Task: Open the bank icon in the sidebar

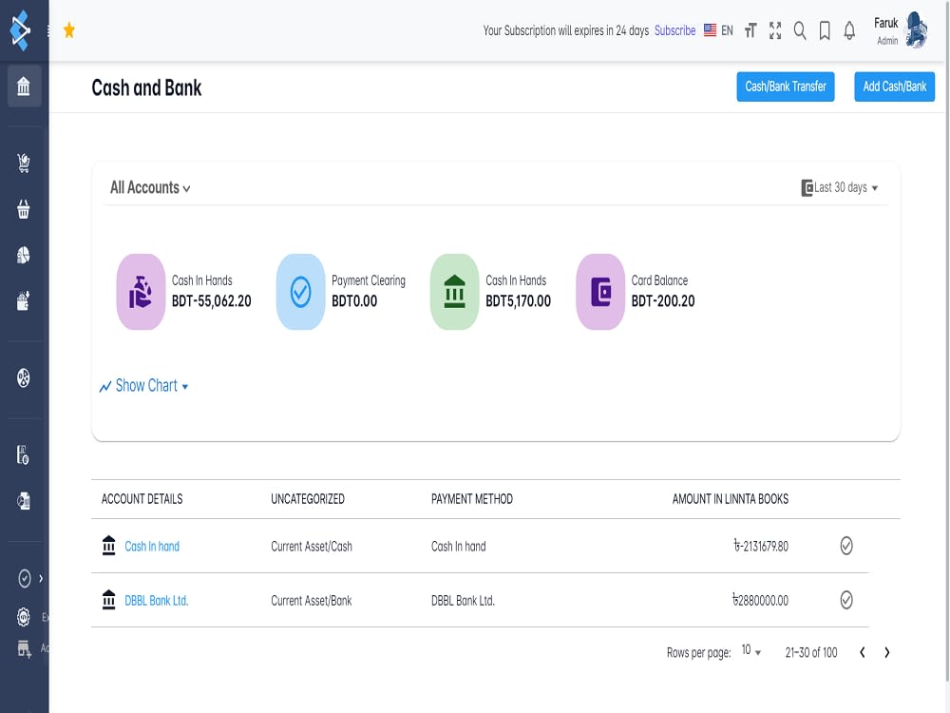Action: coord(24,87)
